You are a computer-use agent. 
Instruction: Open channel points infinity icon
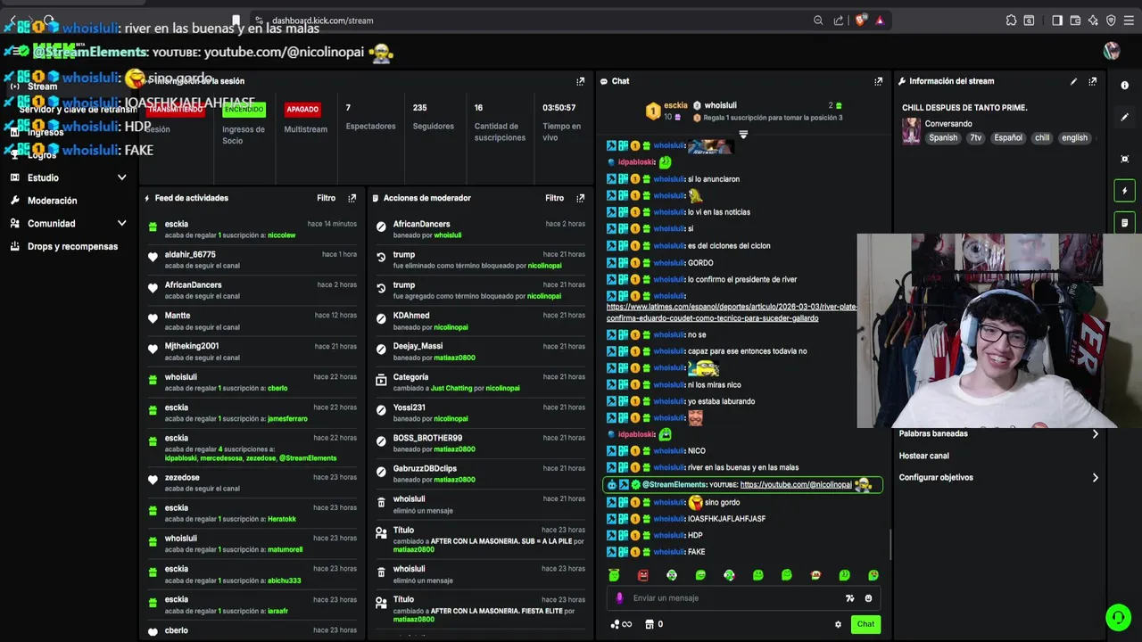(621, 624)
